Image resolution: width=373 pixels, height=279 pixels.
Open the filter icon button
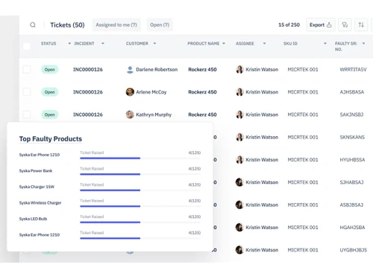point(345,25)
